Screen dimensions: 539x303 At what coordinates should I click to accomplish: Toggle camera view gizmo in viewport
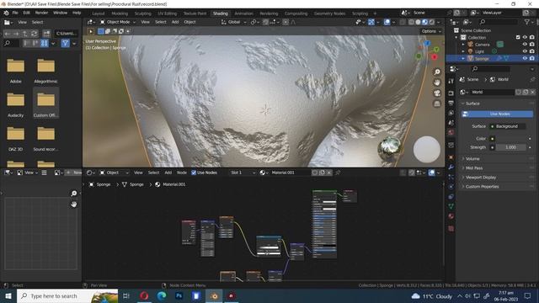437,93
